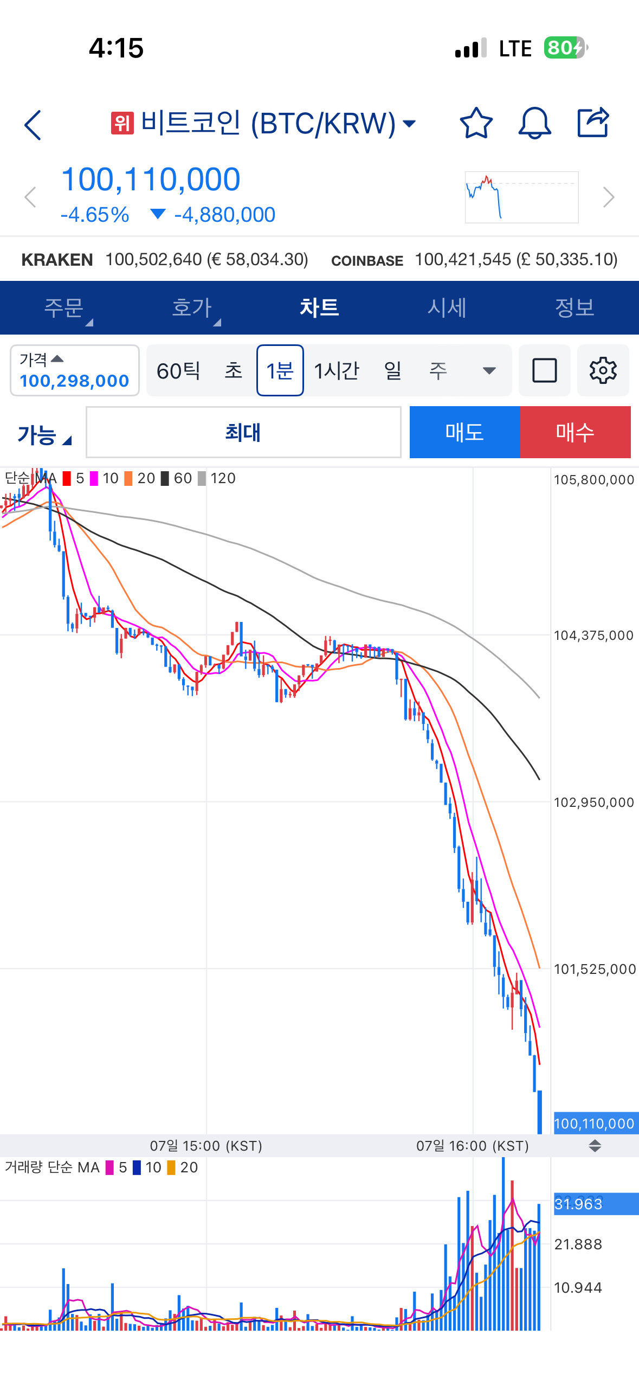Open price alert bell icon
Image resolution: width=639 pixels, height=1386 pixels.
pos(534,123)
